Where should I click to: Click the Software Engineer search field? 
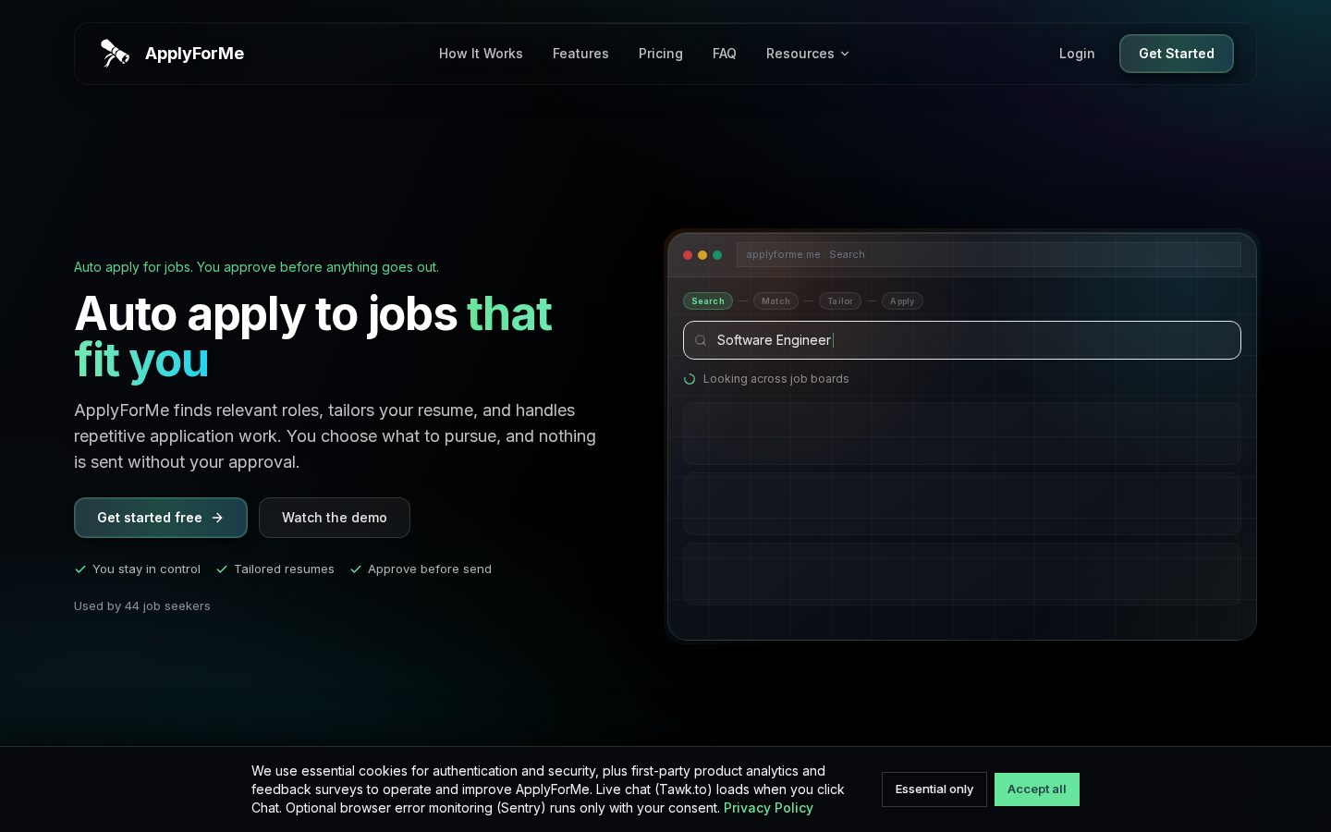click(962, 340)
